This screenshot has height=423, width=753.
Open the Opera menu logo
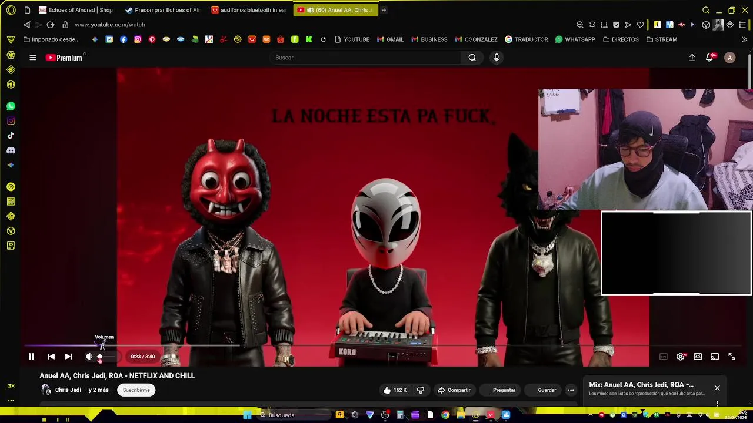coord(11,10)
